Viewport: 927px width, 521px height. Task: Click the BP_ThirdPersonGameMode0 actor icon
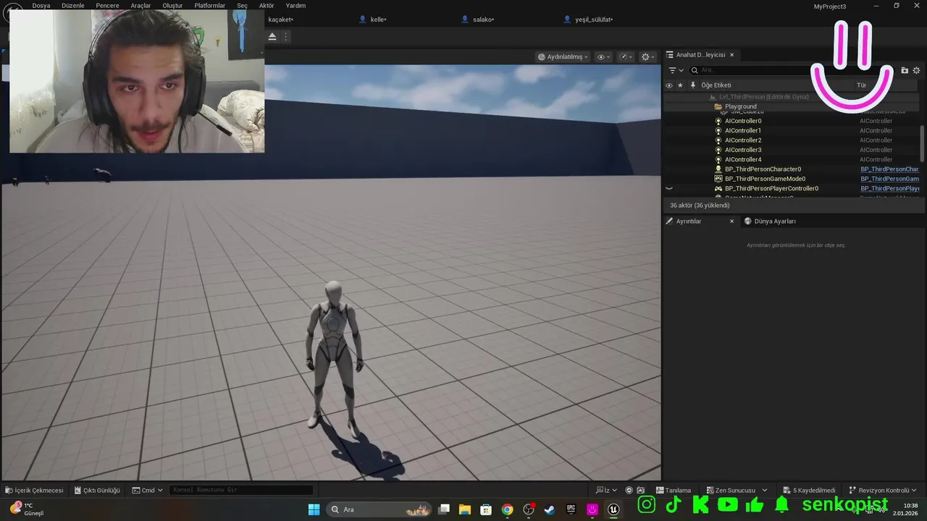pyautogui.click(x=718, y=179)
